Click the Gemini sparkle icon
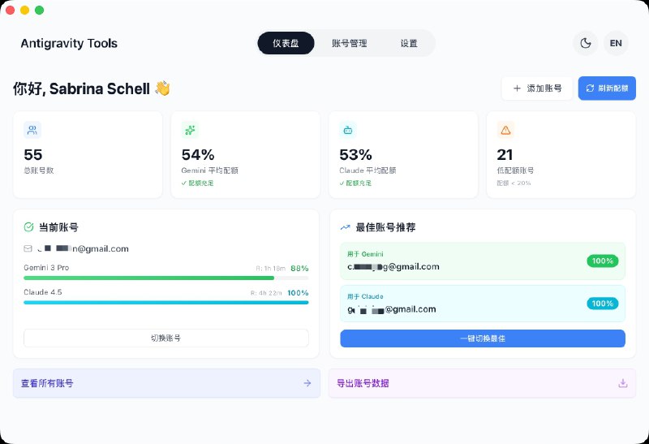 pyautogui.click(x=190, y=130)
